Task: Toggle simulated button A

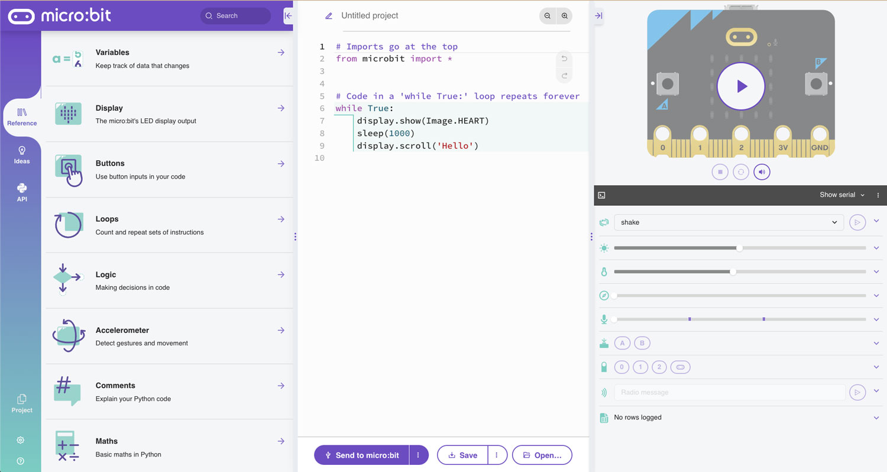Action: [622, 343]
